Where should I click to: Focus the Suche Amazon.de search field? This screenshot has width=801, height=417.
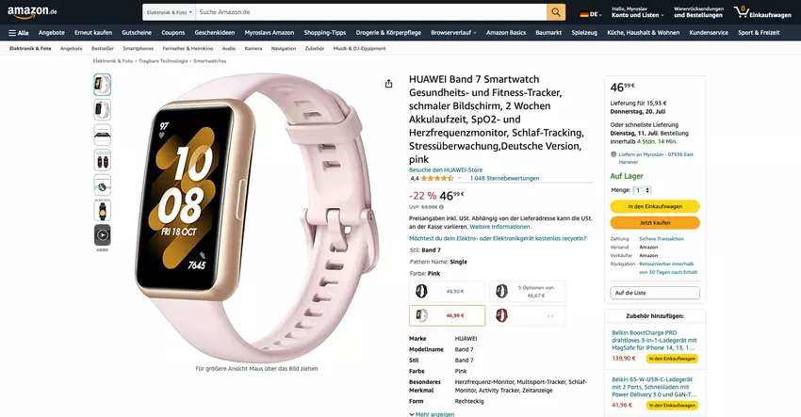click(x=371, y=12)
